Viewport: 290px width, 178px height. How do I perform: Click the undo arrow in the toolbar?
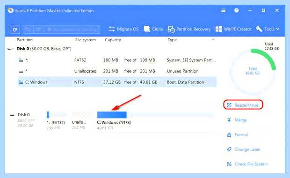28,29
